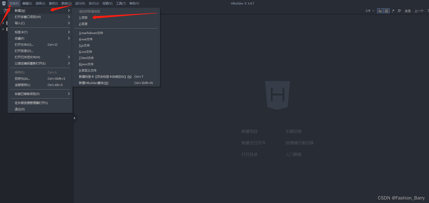Screen dimensions: 429x203
Task: Select 新建标签卡 (Ctrl+T) menu entry
Action: tap(116, 77)
